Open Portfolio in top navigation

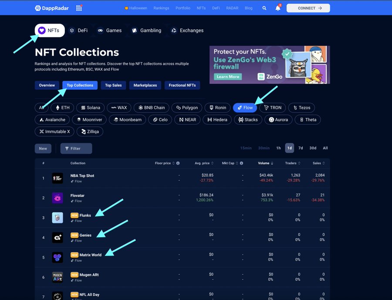click(x=183, y=8)
